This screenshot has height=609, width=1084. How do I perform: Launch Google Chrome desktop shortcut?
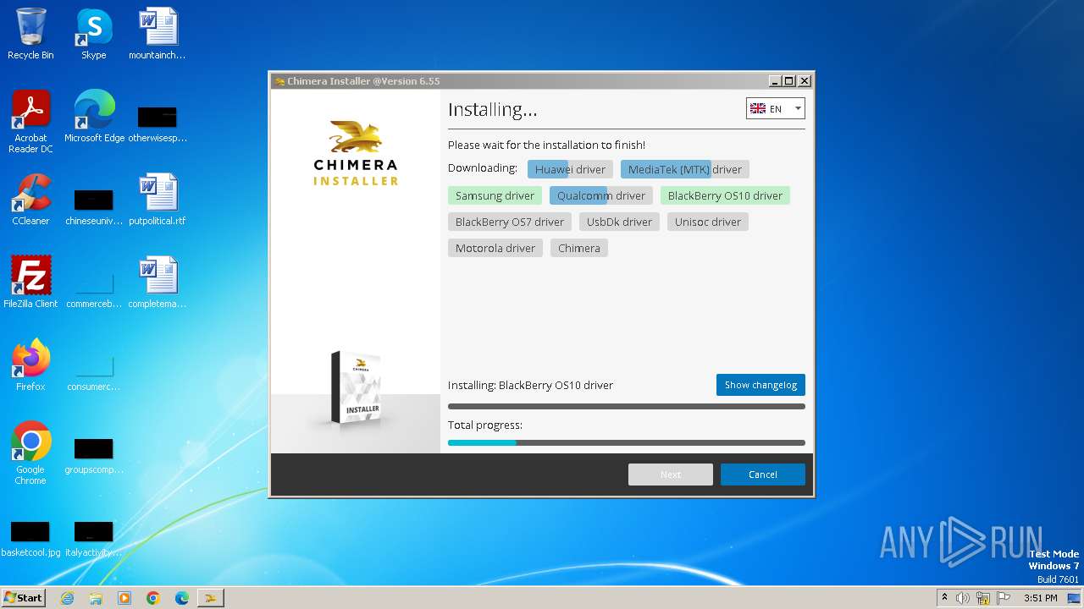[30, 453]
